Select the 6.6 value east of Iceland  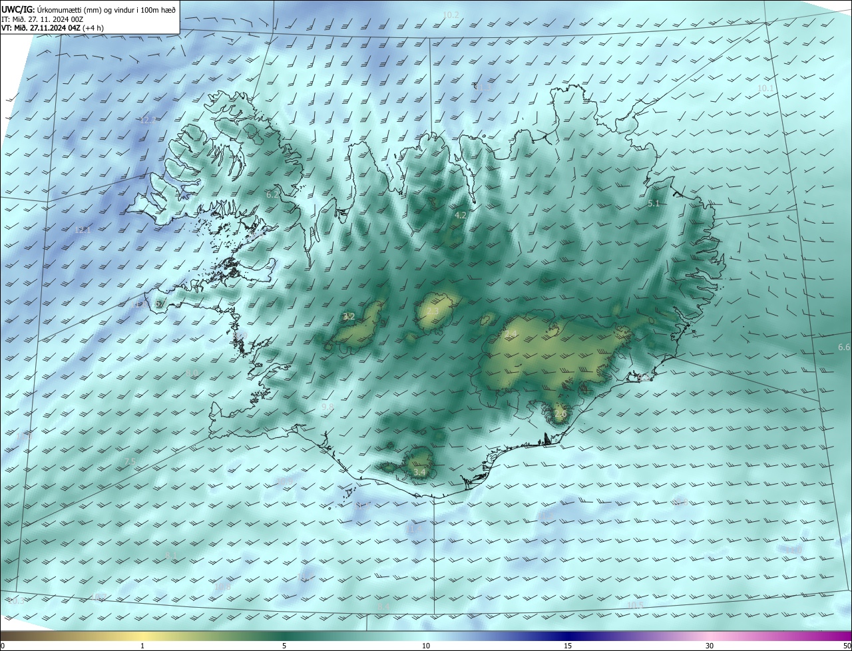[x=844, y=347]
